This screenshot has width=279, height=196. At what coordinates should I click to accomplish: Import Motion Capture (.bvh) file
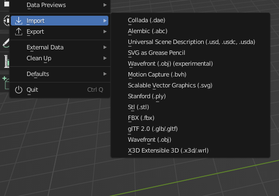point(191,74)
